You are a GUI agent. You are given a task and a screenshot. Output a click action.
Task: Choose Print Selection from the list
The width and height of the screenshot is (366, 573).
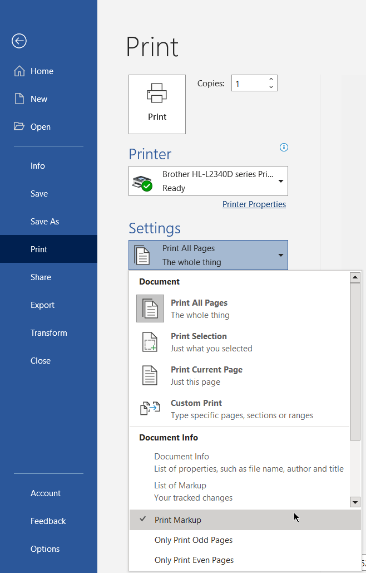click(239, 342)
